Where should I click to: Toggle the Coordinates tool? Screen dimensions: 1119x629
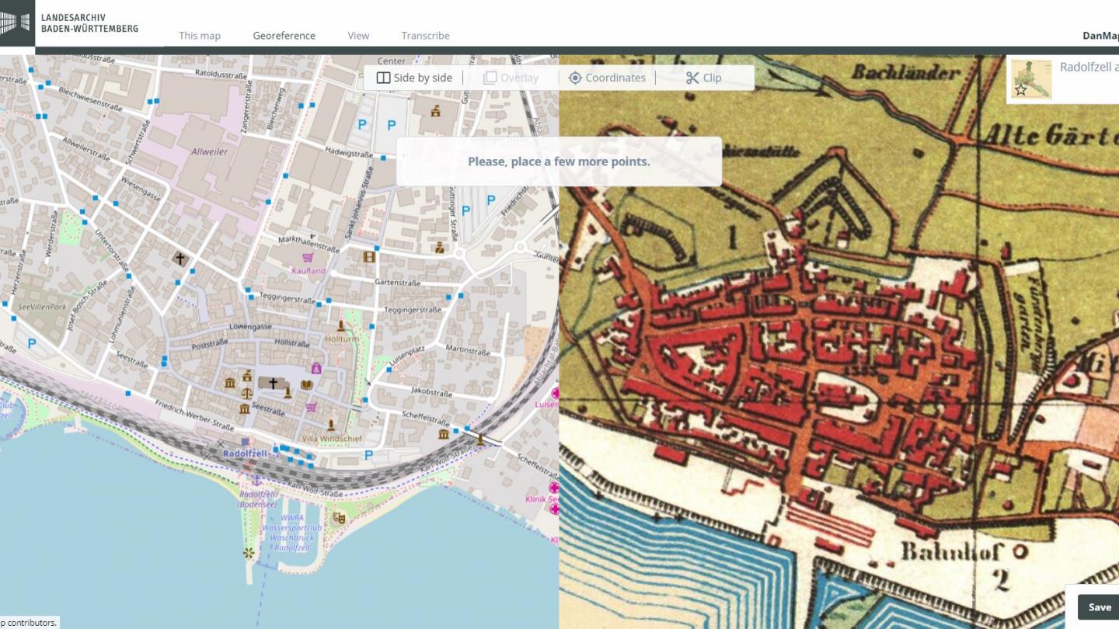pyautogui.click(x=607, y=78)
